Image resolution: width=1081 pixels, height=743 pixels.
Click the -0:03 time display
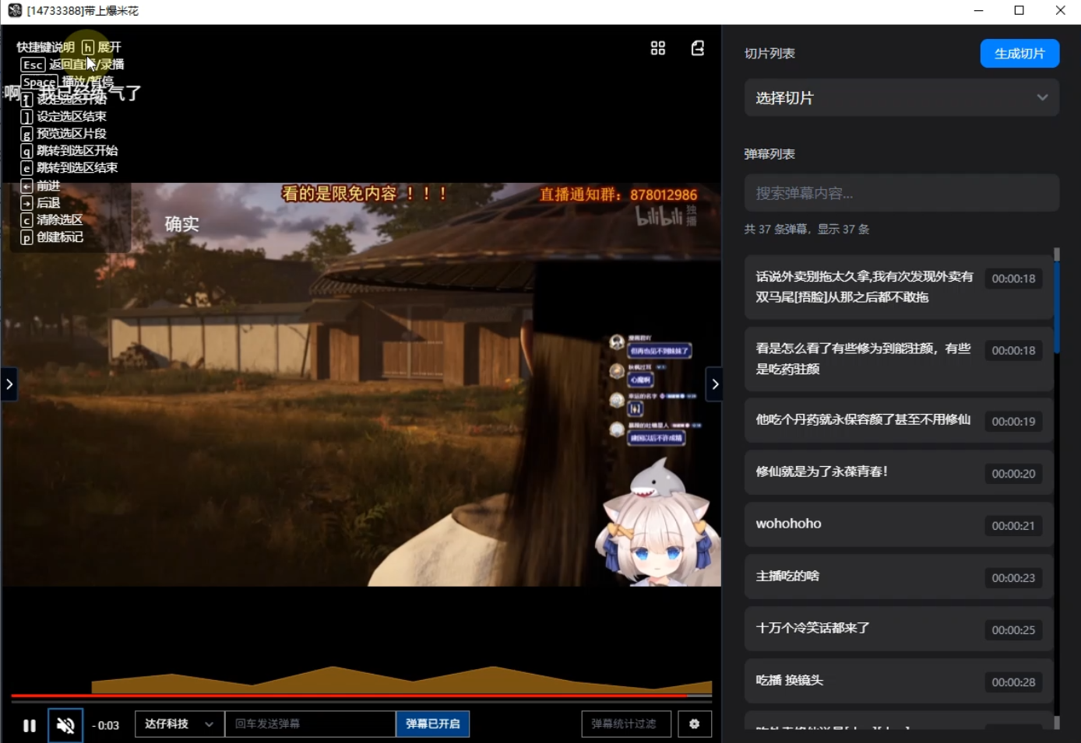105,726
